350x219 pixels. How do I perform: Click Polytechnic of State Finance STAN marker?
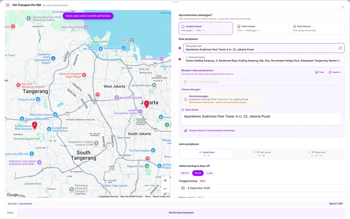[x=96, y=143]
